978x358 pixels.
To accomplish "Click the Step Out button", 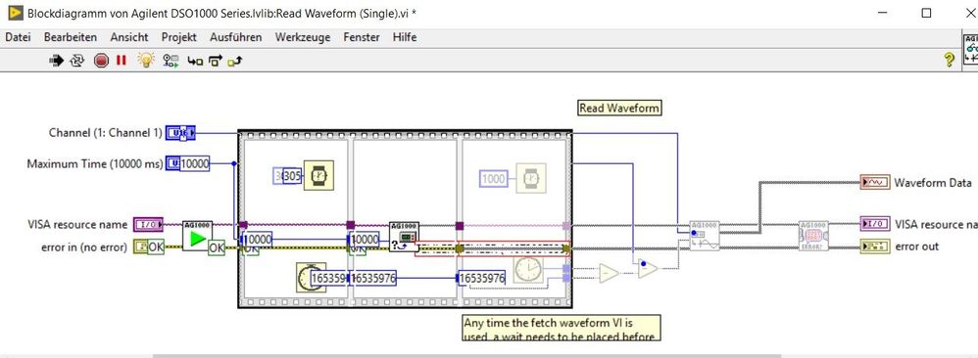I will [235, 61].
